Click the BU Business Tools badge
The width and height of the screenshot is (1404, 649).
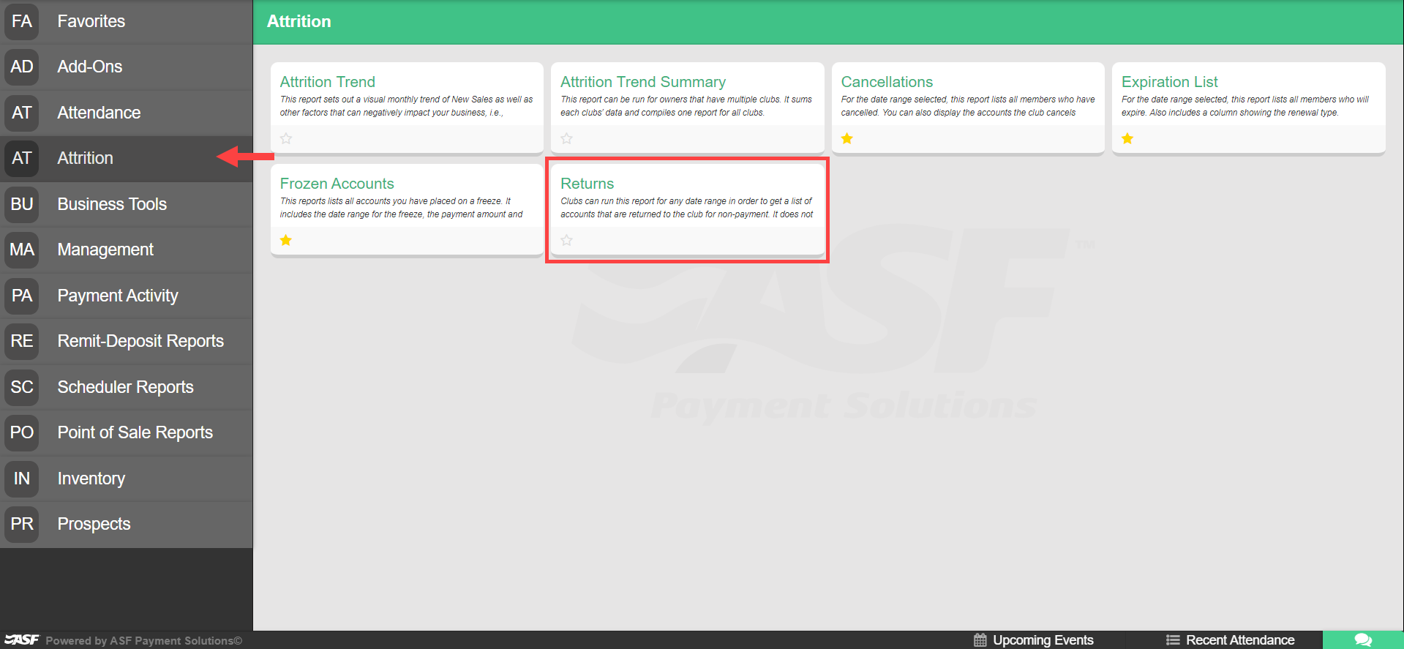coord(21,204)
